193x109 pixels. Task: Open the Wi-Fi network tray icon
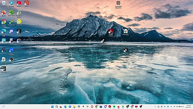click(174, 107)
